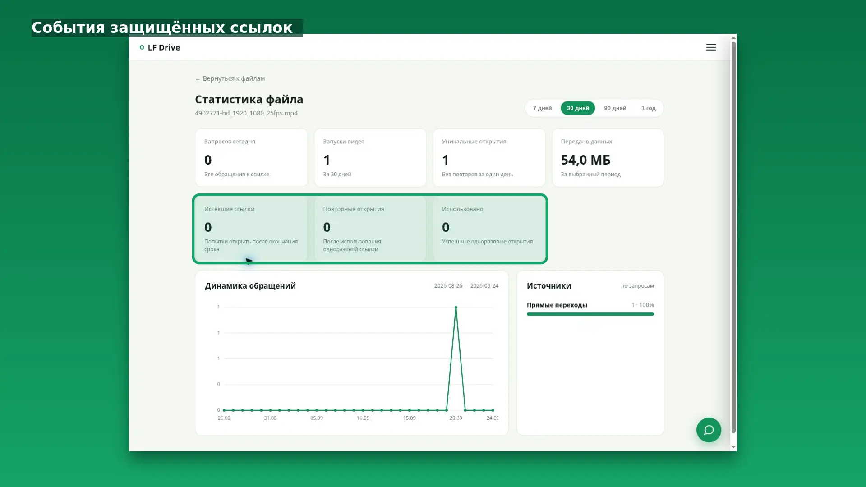Viewport: 866px width, 487px height.
Task: Click the 'Прямые переходы' source row label
Action: 557,305
